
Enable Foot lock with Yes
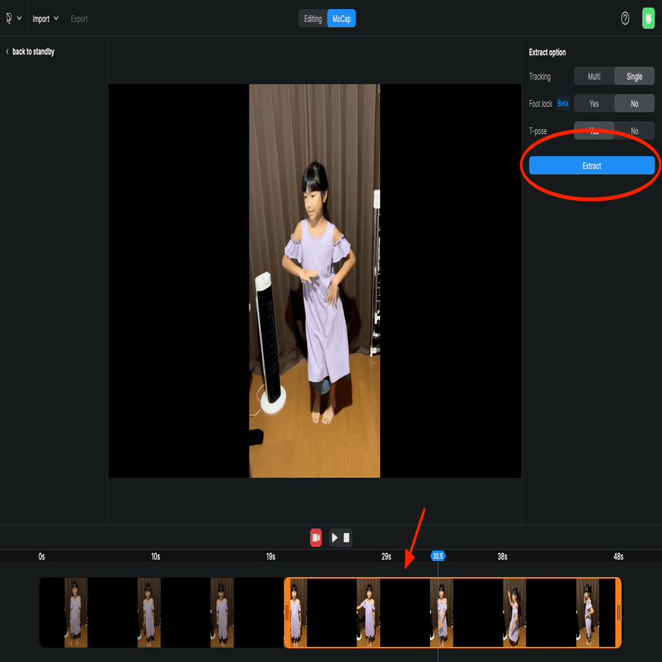point(594,103)
